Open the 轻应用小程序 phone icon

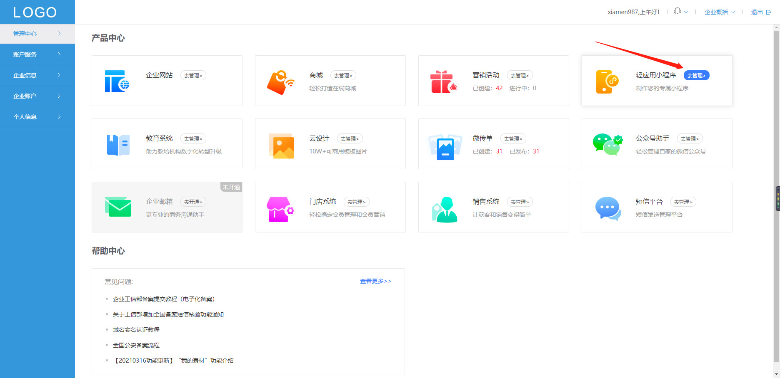(607, 81)
